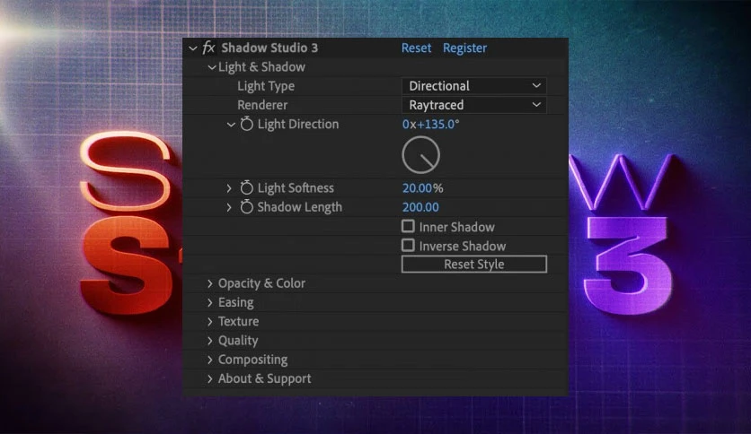Click the Opacity & Color label

tap(261, 283)
